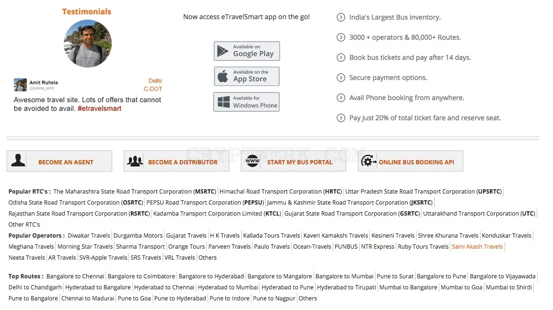Screen dimensions: 553x310
Task: Open the #etravelsmart hashtag link
Action: coord(99,108)
